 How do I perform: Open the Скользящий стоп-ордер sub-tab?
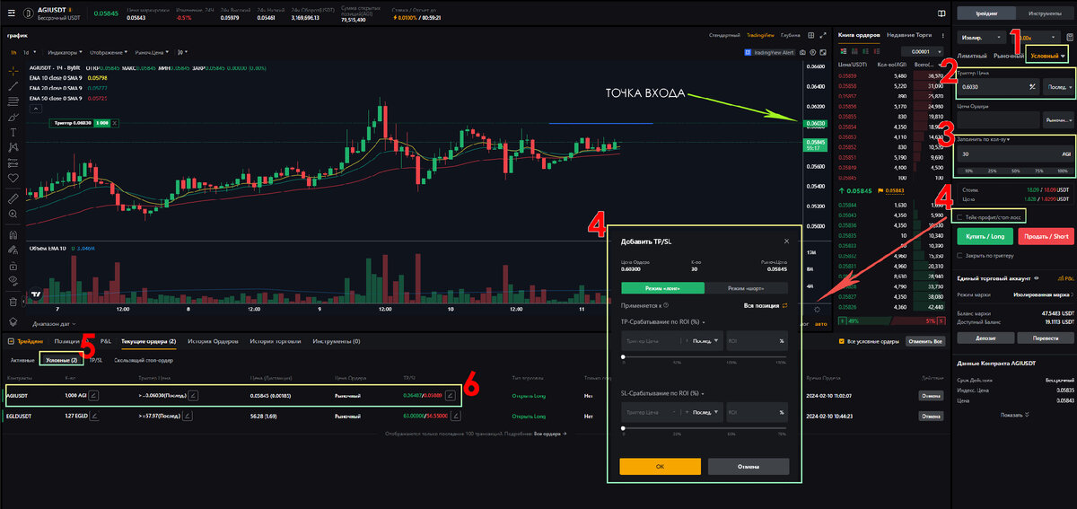pyautogui.click(x=144, y=360)
